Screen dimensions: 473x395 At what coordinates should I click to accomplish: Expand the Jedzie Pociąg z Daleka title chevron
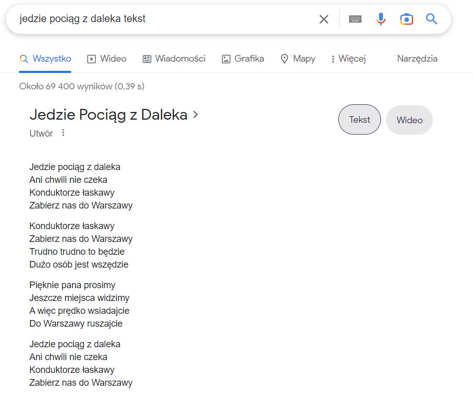(195, 115)
